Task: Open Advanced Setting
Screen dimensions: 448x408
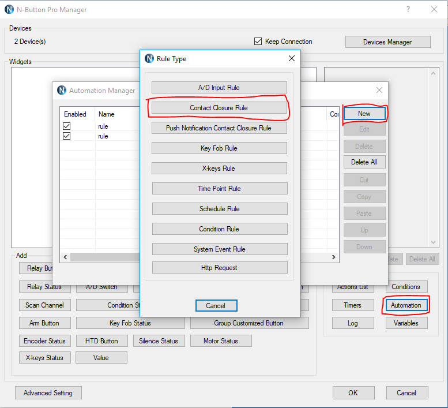Action: click(x=48, y=393)
